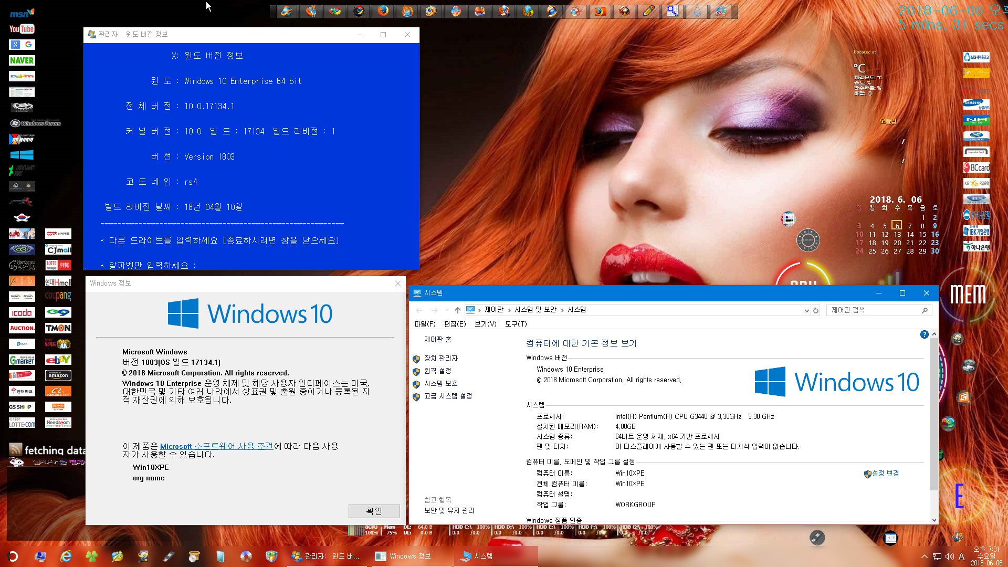Open the NAVER shortcut icon
Screen dimensions: 1008x567
(22, 60)
